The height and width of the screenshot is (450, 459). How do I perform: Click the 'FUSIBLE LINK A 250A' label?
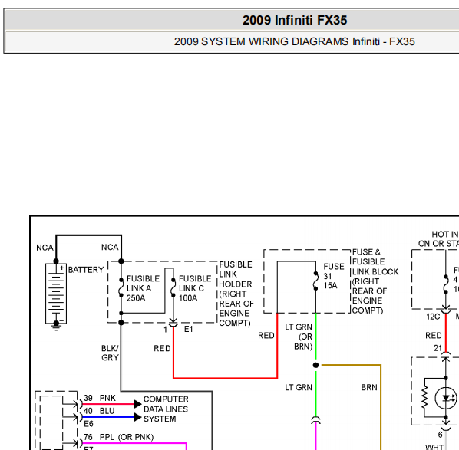point(143,288)
